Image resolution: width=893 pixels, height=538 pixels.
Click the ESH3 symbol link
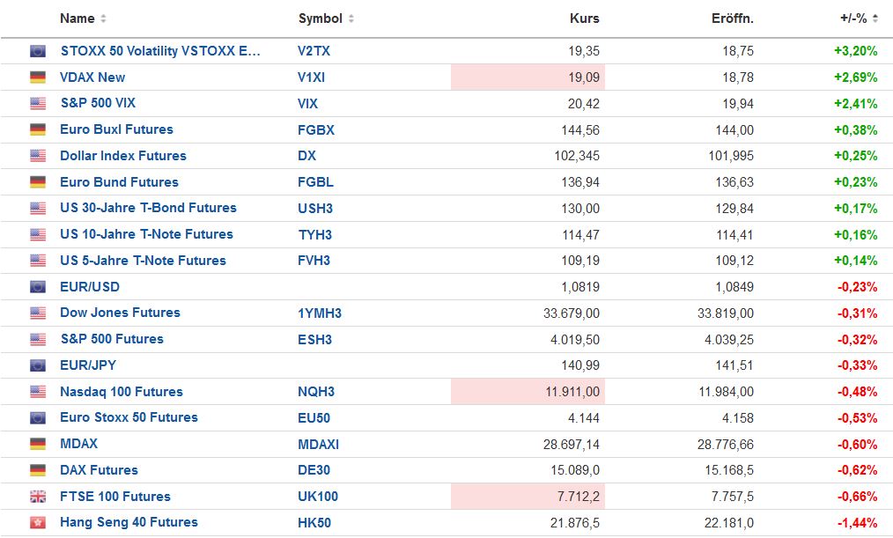[313, 339]
